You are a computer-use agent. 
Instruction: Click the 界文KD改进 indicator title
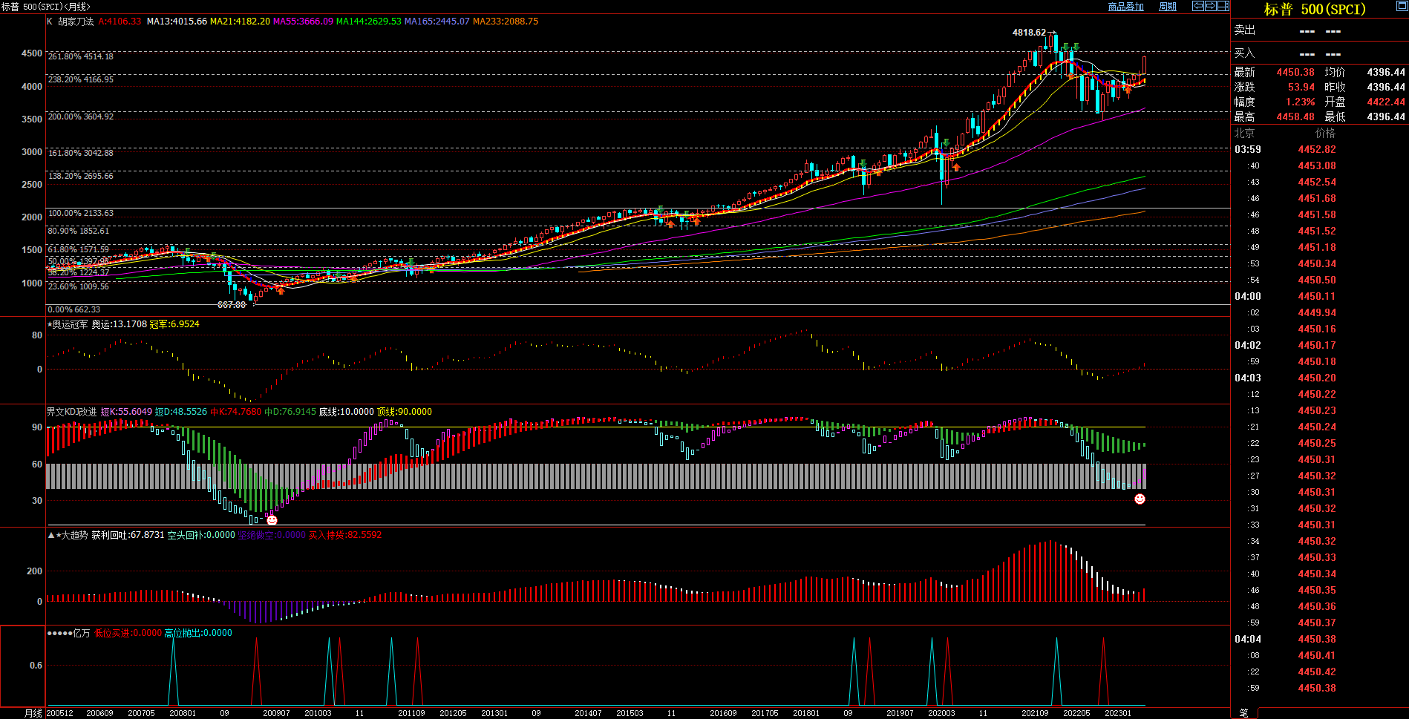pos(71,412)
